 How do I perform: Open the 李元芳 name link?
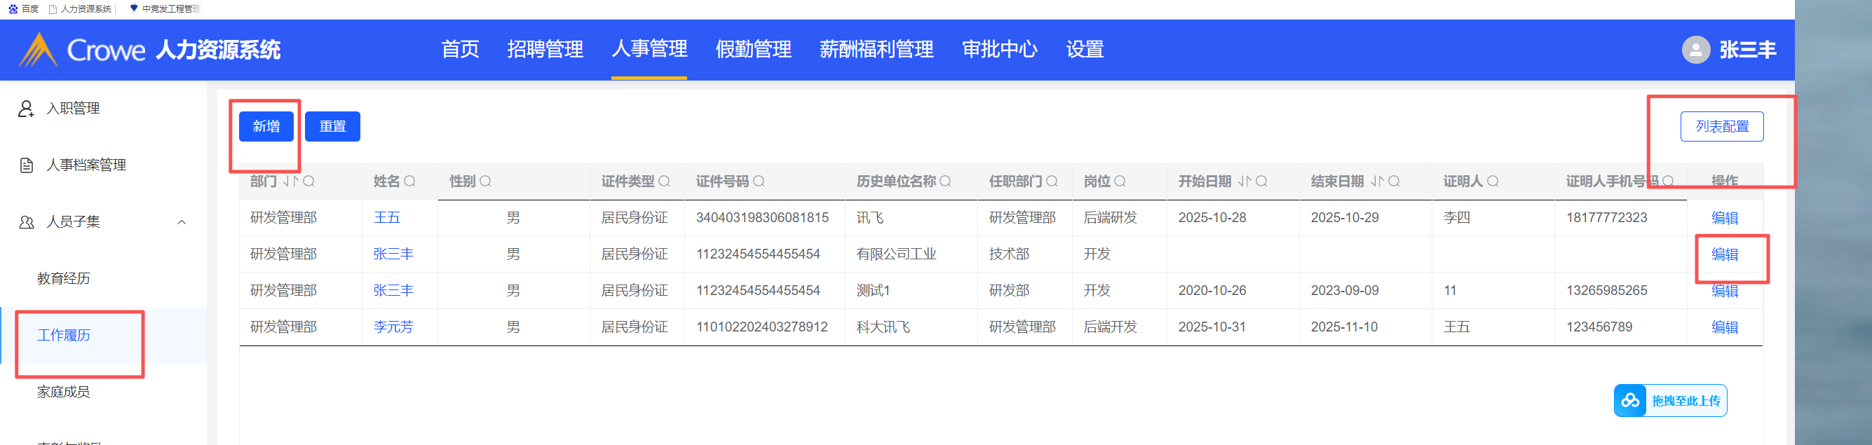pos(393,327)
